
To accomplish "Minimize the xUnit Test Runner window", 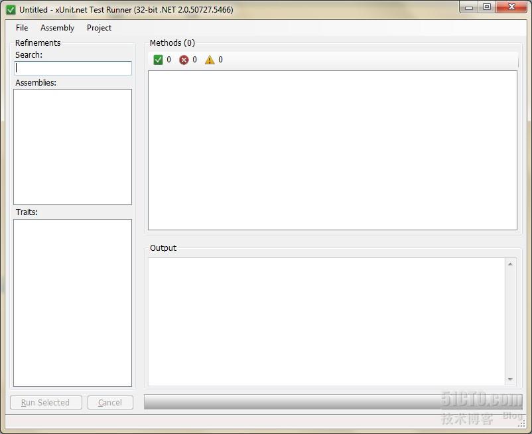I will [x=469, y=7].
